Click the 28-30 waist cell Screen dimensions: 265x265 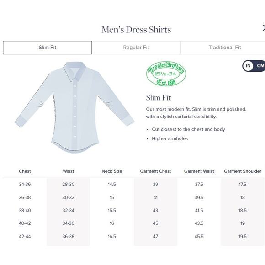[68, 184]
